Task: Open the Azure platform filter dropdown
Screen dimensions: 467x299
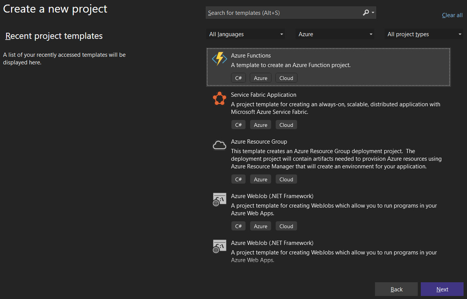Action: click(x=335, y=34)
